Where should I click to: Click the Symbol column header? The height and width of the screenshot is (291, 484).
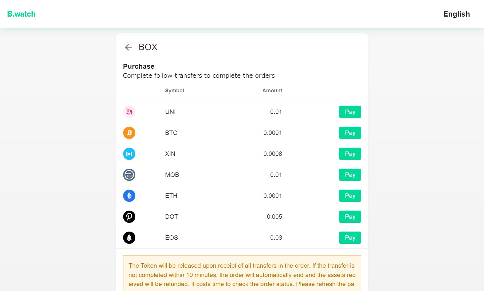pyautogui.click(x=174, y=91)
